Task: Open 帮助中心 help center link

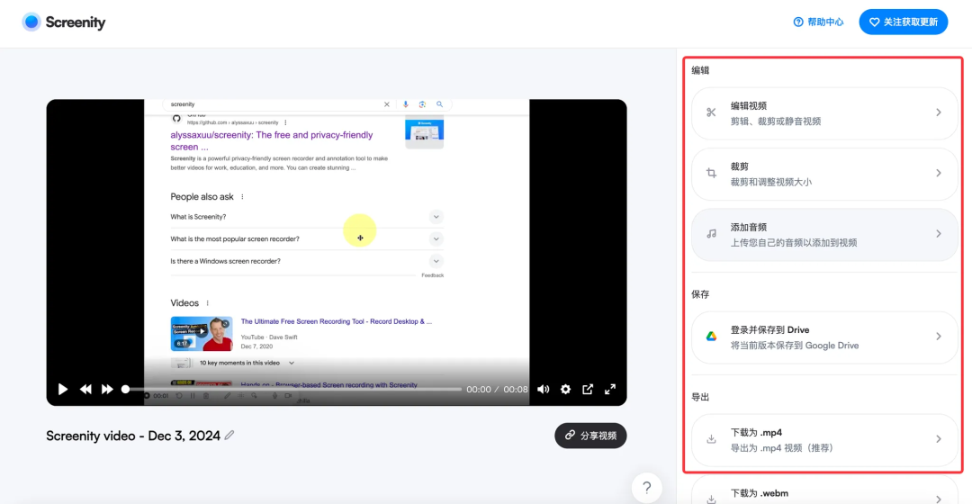Action: 818,22
